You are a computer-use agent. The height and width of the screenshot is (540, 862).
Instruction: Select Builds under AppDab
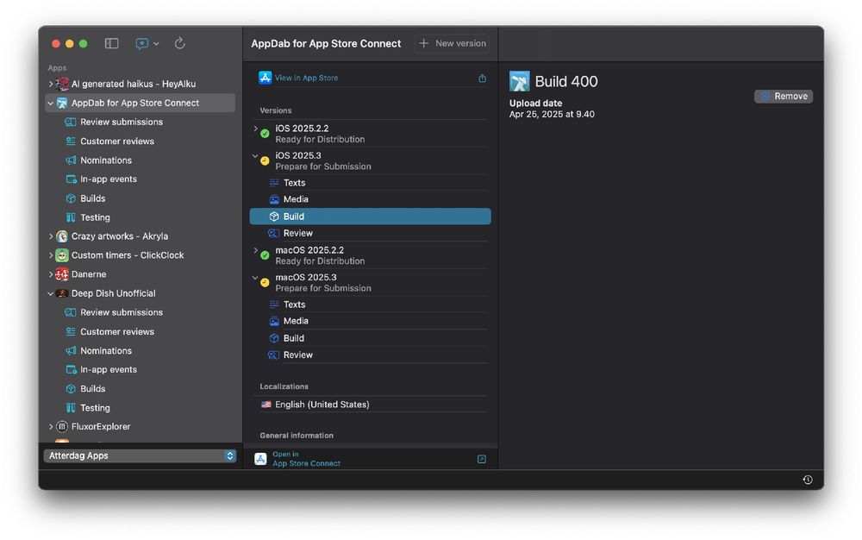click(93, 198)
